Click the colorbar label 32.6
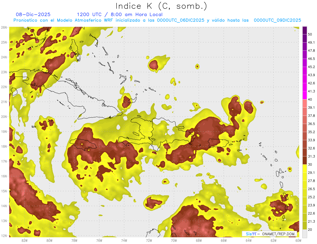Screen dimensions: 317x244 tap(311, 148)
